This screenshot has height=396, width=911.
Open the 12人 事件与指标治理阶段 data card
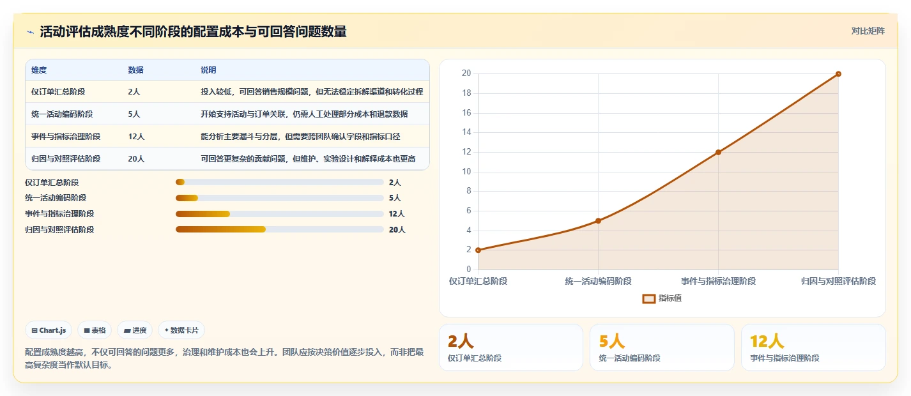[813, 347]
